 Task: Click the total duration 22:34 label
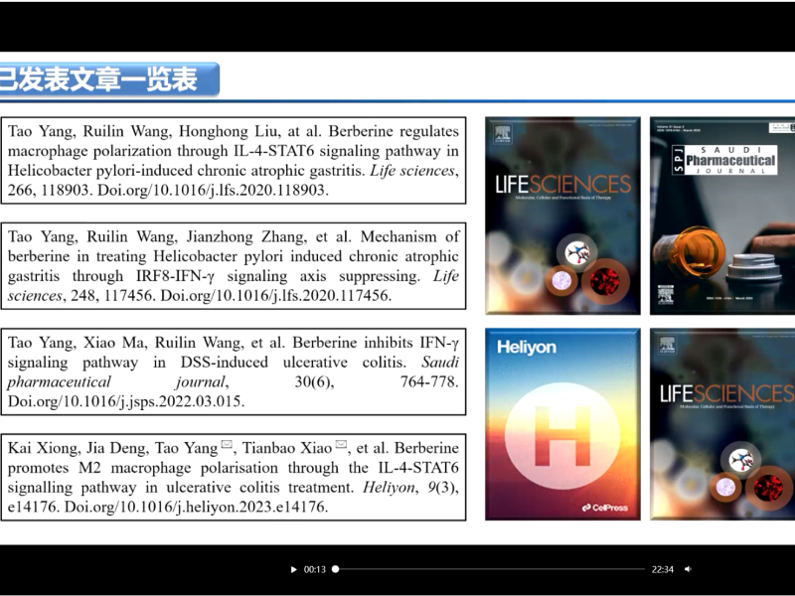click(663, 569)
